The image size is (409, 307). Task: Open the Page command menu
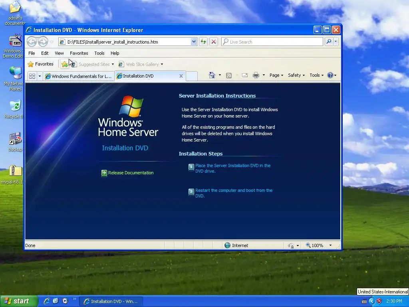coord(276,75)
